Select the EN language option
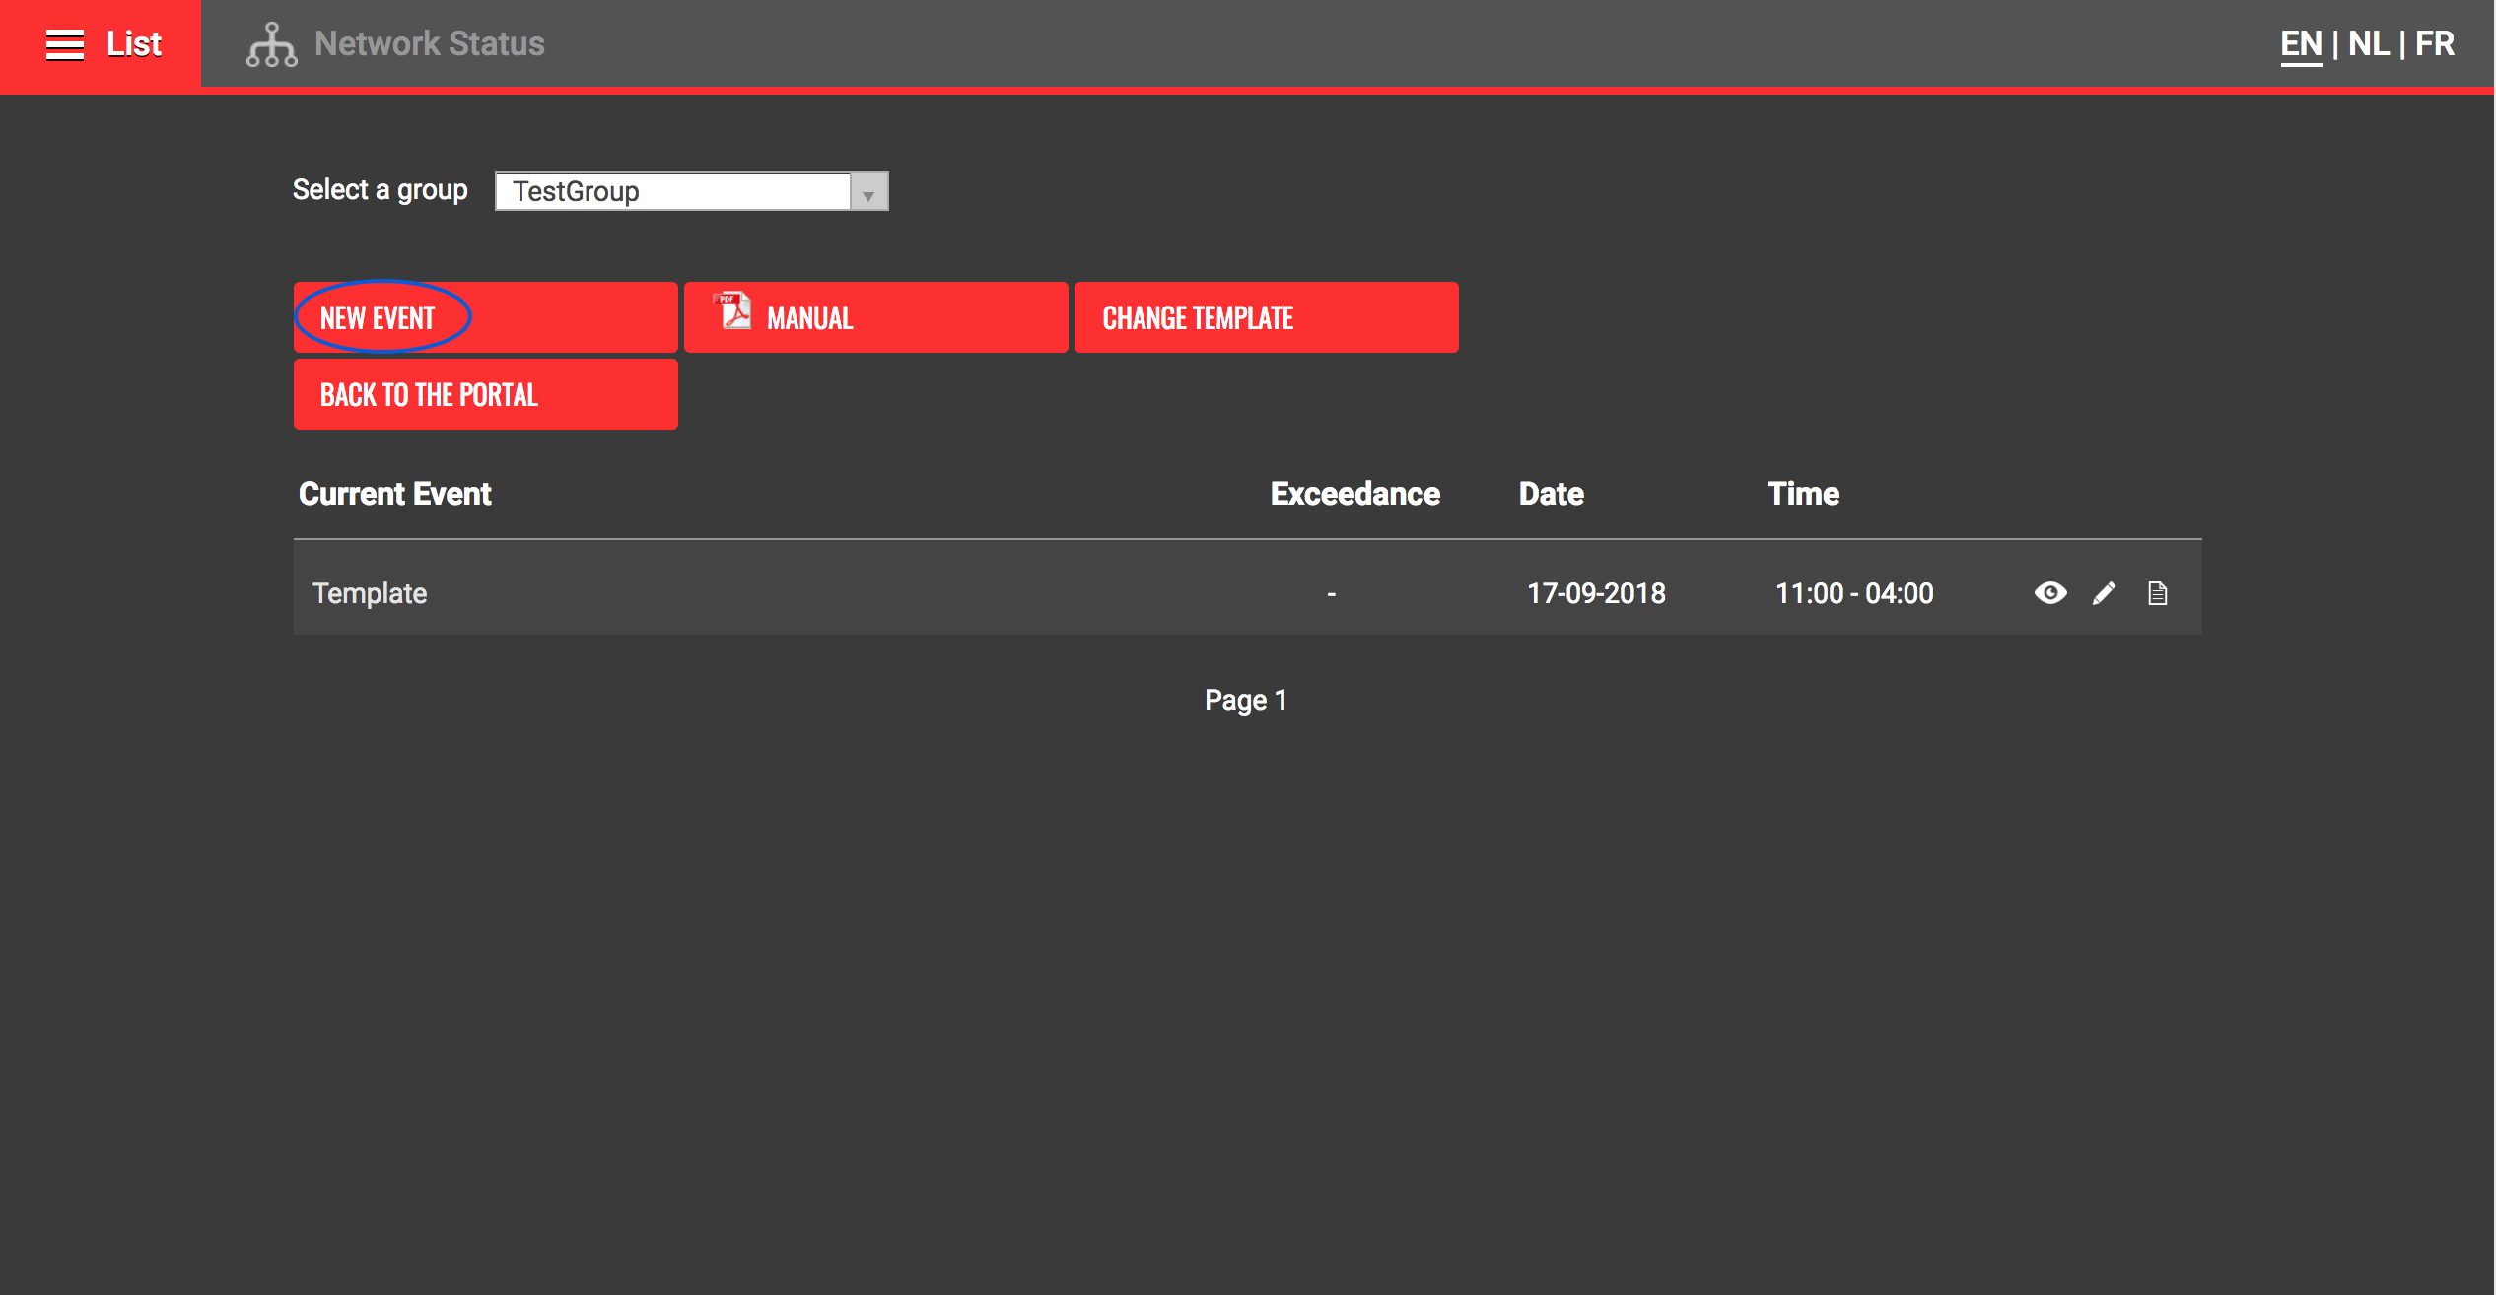The height and width of the screenshot is (1295, 2496). 2301,44
